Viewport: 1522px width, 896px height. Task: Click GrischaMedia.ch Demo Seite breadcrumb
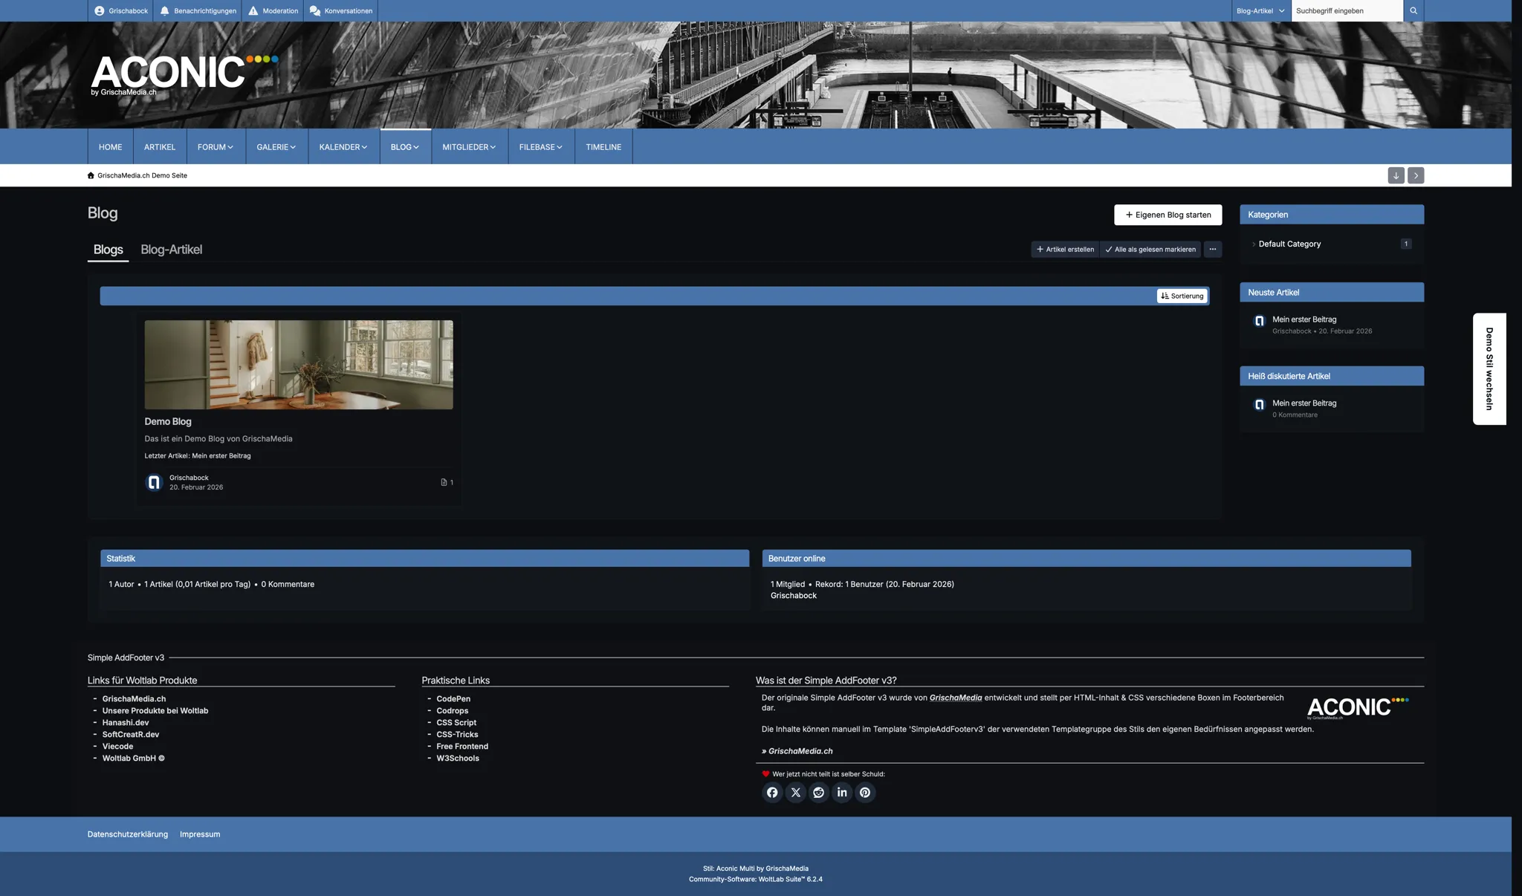142,175
